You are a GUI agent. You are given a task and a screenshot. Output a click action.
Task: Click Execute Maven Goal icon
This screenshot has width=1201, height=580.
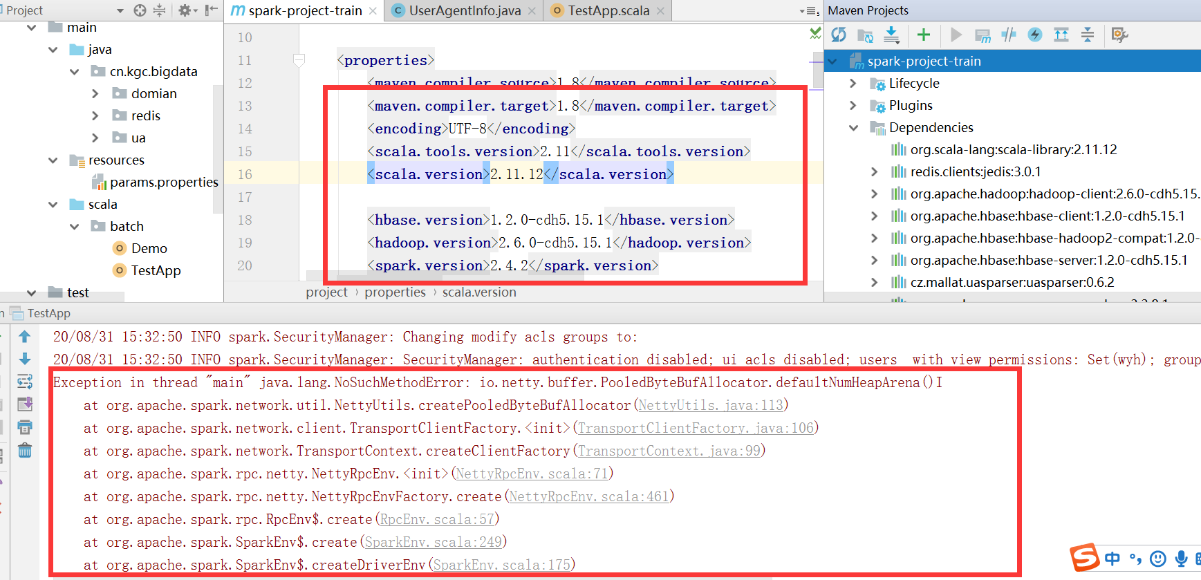click(x=983, y=35)
